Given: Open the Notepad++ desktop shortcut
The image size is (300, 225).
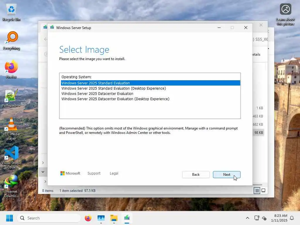Looking at the screenshot, I should click(11, 98).
